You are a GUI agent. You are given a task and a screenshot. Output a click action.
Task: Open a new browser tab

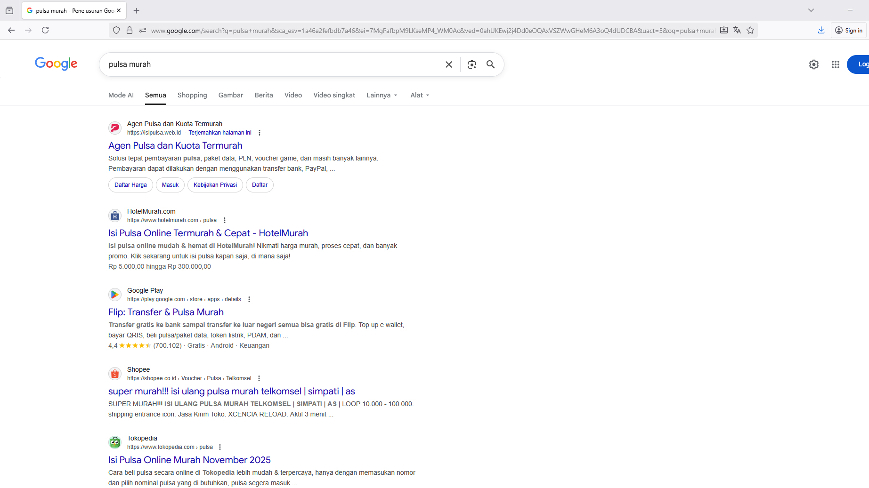pos(137,10)
